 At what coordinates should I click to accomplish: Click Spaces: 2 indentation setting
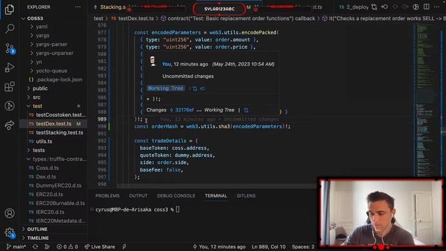point(303,247)
